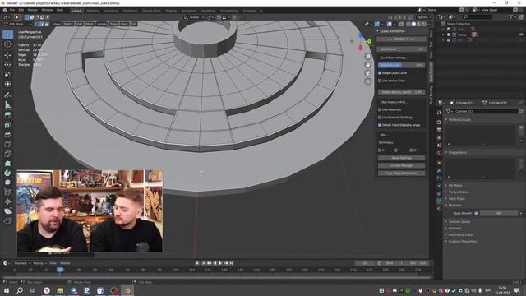The width and height of the screenshot is (526, 296).
Task: Open the Global transform orientation dropdown
Action: click(194, 17)
